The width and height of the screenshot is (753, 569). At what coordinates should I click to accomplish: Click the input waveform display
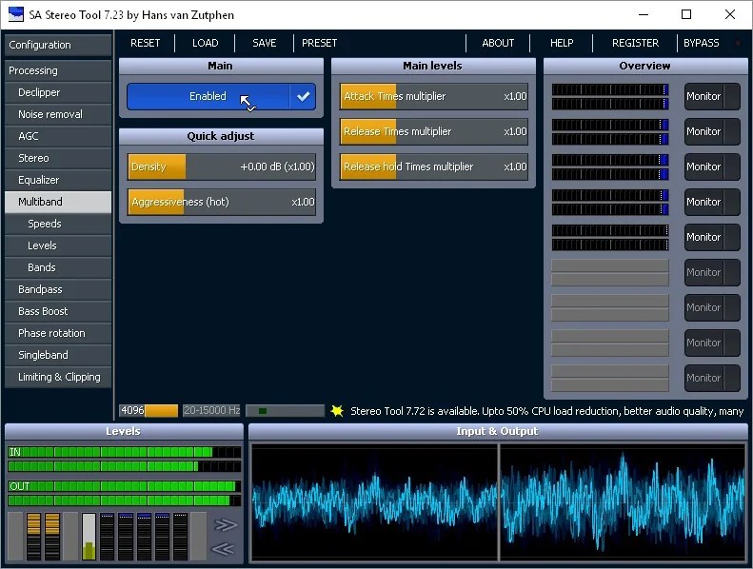tap(374, 501)
